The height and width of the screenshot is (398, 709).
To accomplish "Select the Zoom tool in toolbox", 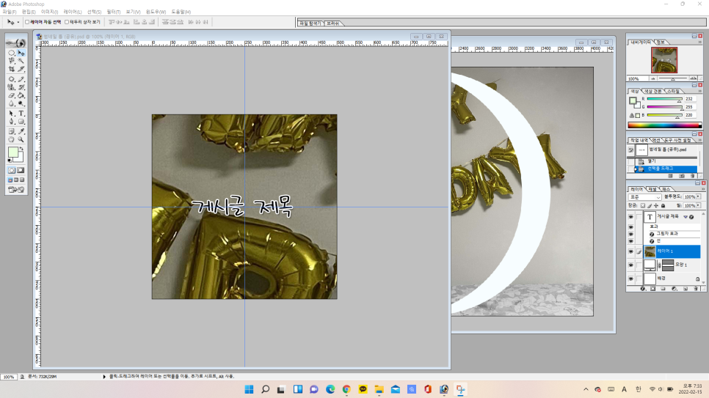I will click(21, 139).
